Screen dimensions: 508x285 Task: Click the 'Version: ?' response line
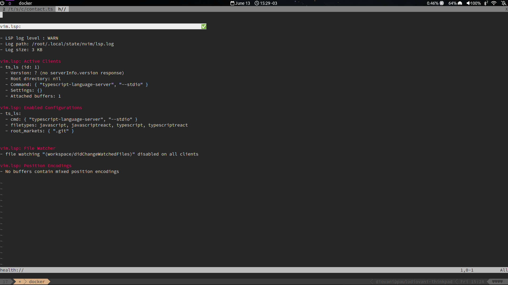point(65,73)
